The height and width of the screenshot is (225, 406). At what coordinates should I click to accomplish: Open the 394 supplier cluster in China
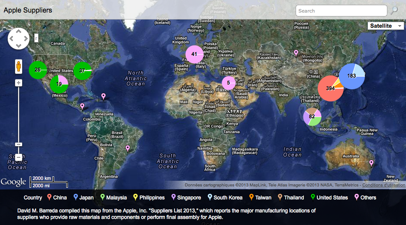pyautogui.click(x=331, y=88)
